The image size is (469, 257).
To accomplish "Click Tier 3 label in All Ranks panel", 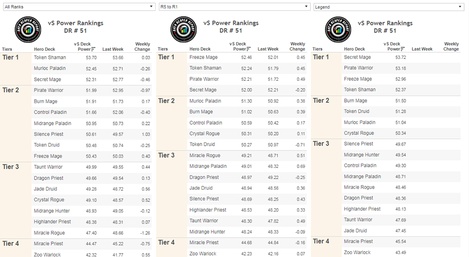I will [x=11, y=167].
